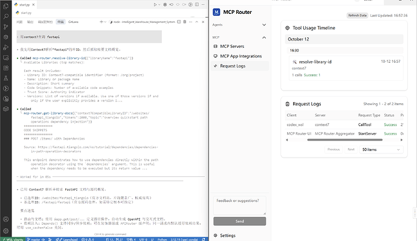Maximize the panel with the up chevron
The height and width of the screenshot is (241, 417).
[x=197, y=22]
